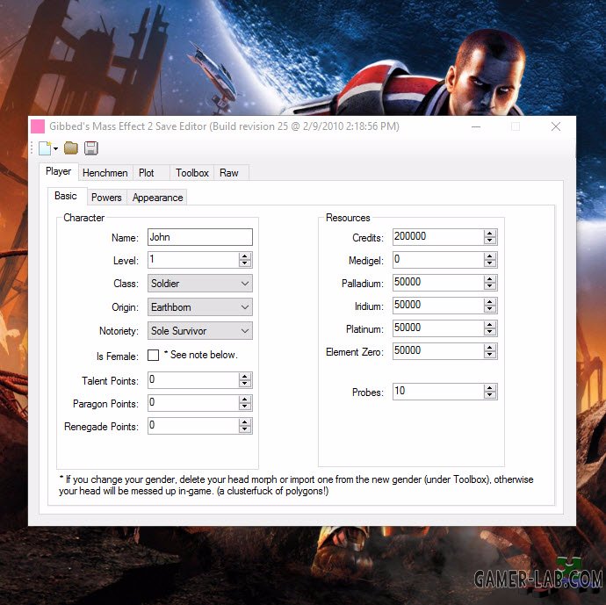Increase Paragon Points with up arrow
Screen dimensions: 606x605
tap(245, 400)
